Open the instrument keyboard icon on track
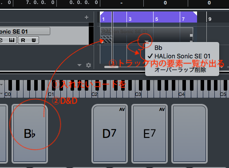229x168 pixels. click(12, 40)
